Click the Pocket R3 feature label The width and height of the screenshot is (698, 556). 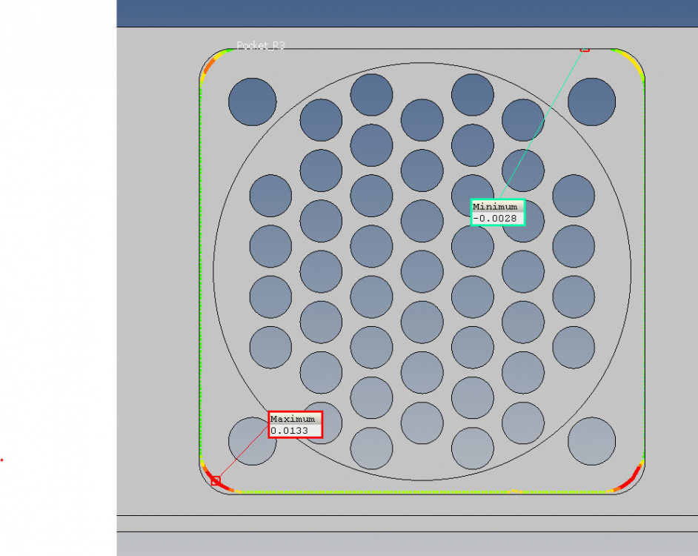pos(260,46)
